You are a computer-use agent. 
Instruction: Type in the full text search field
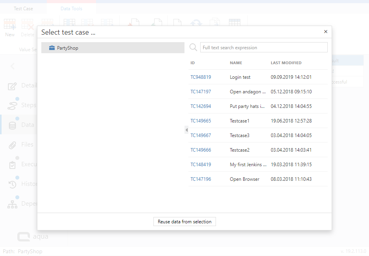[264, 48]
